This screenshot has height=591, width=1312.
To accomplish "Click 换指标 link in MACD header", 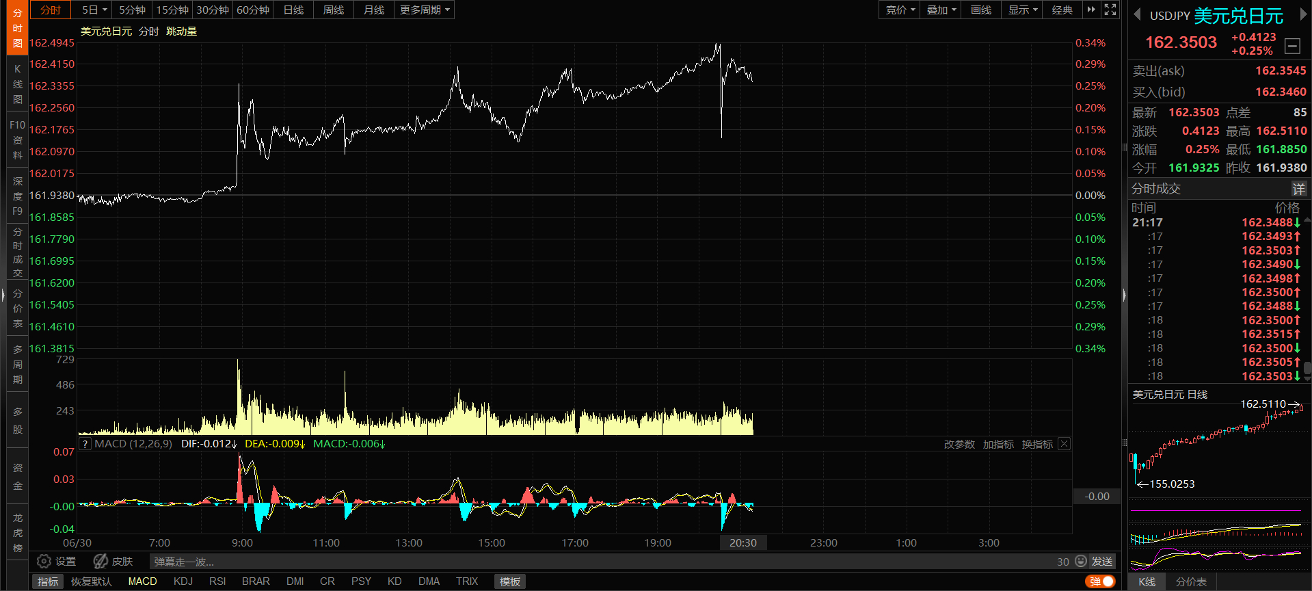I will [x=1037, y=444].
